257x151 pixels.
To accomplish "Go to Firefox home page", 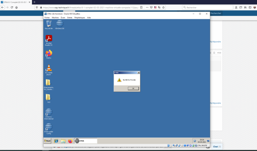I will point(16,7).
